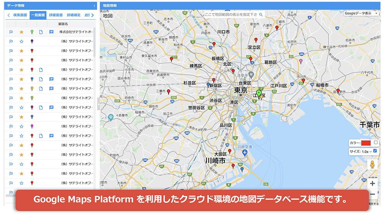
Task: Toggle the star in the yellow pin row
Action: [22, 88]
